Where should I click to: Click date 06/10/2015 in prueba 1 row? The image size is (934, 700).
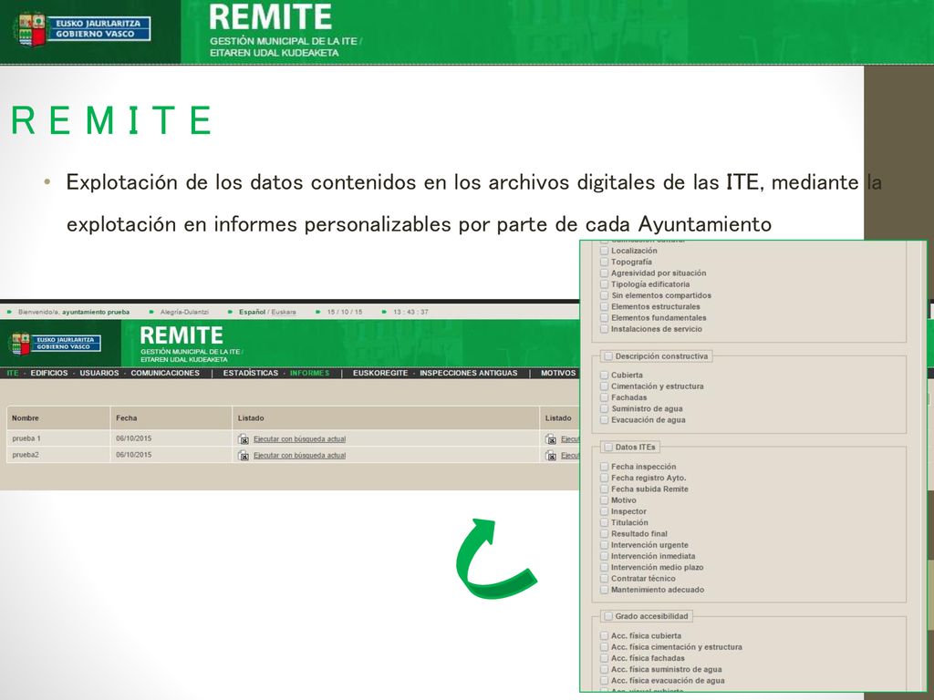click(x=134, y=438)
